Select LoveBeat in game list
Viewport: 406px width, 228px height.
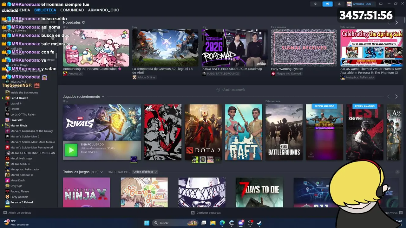coord(16,120)
